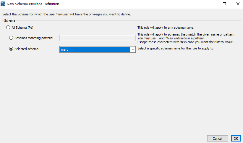Image resolution: width=243 pixels, height=143 pixels.
Task: Click 'Escape these characters' hint line
Action: coord(186,42)
